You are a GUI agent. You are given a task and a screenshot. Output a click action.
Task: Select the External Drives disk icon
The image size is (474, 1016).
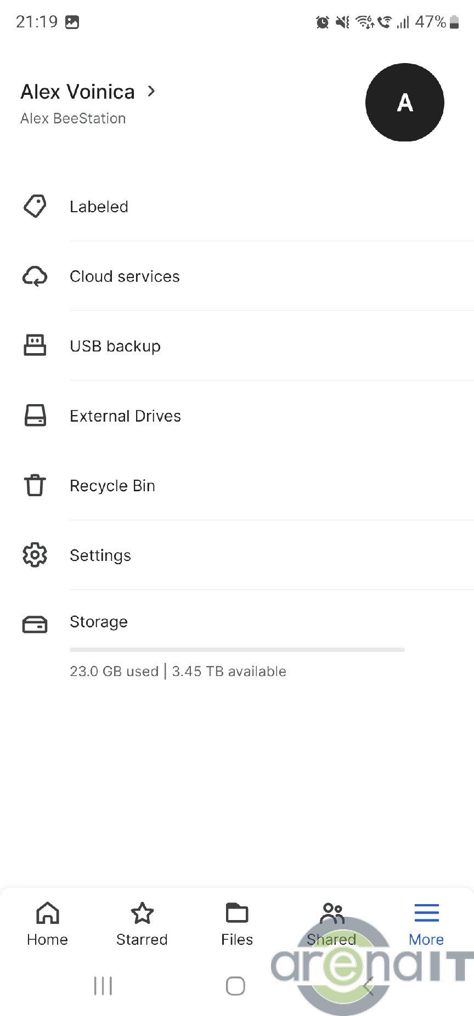click(x=35, y=416)
